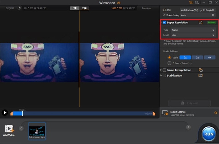Click the timeline playhead at 00:11
The height and width of the screenshot is (144, 219).
(23, 113)
